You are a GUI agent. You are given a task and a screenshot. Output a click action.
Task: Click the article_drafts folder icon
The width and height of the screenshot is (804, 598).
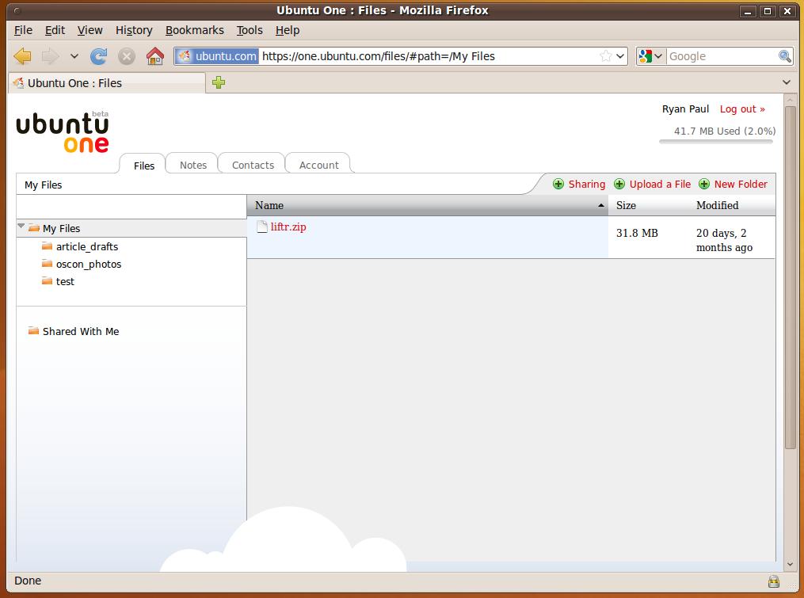click(48, 246)
